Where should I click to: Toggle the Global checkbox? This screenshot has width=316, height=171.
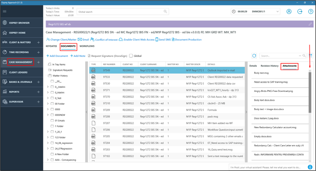click(x=131, y=56)
